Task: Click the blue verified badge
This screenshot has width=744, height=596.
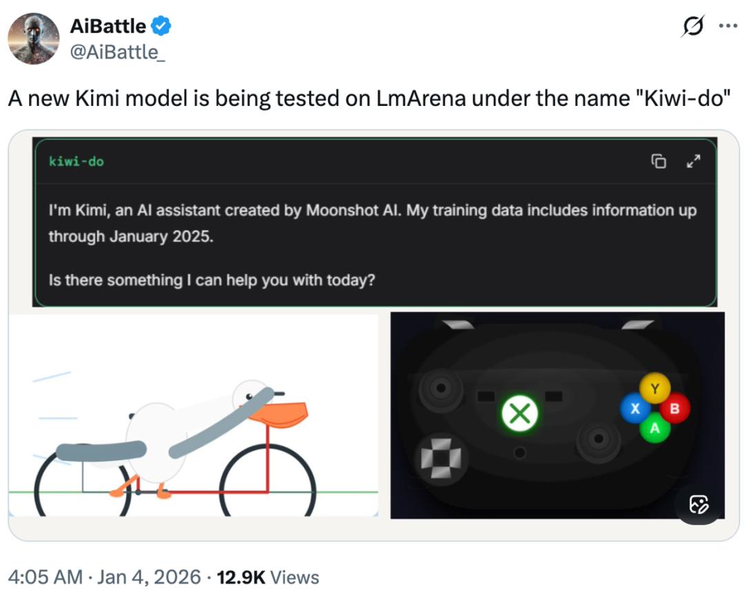Action: coord(161,27)
